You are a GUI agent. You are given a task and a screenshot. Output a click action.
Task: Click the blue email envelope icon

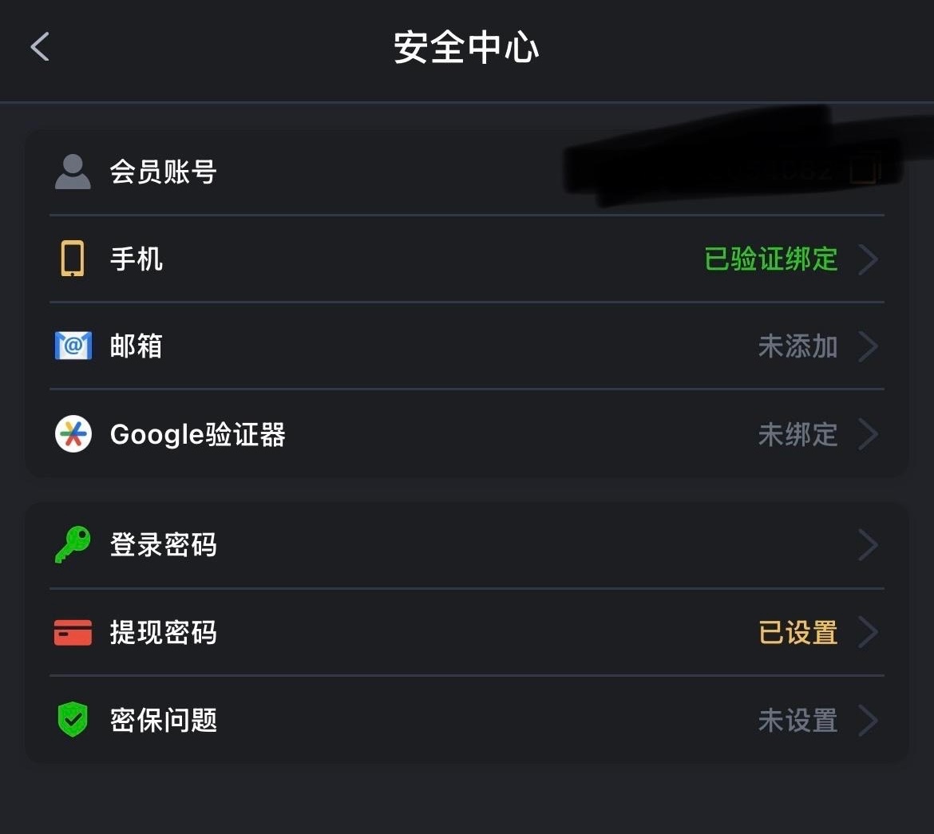tap(73, 346)
